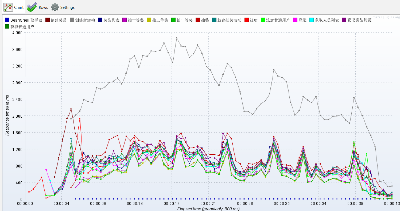Select the BeanShell 取样器 legend label
Viewport: 400px width, 211px height.
(26, 20)
